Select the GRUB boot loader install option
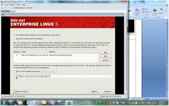169x106 pixels. pos(14,35)
